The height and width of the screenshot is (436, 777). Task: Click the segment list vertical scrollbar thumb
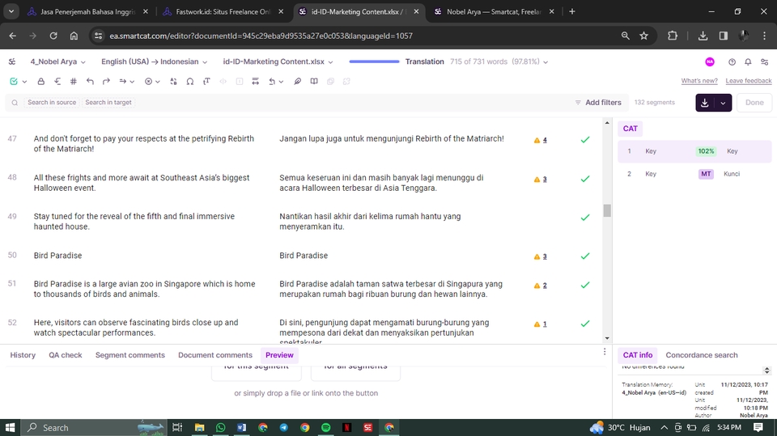(x=607, y=210)
